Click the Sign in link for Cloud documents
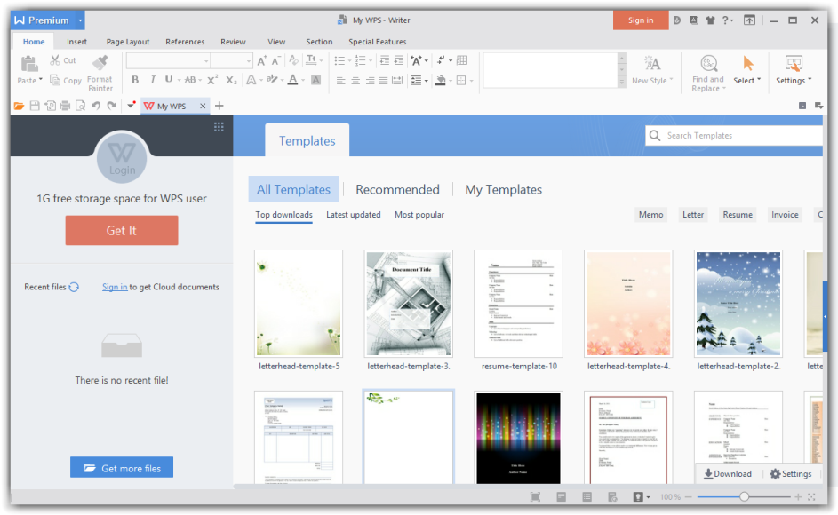 (x=115, y=287)
